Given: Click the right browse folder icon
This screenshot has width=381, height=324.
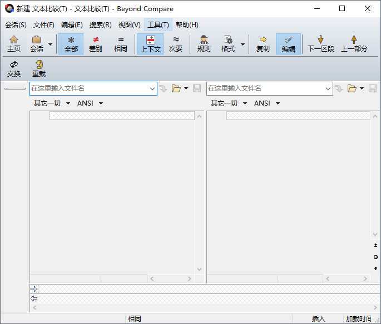Looking at the screenshot, I should 352,88.
